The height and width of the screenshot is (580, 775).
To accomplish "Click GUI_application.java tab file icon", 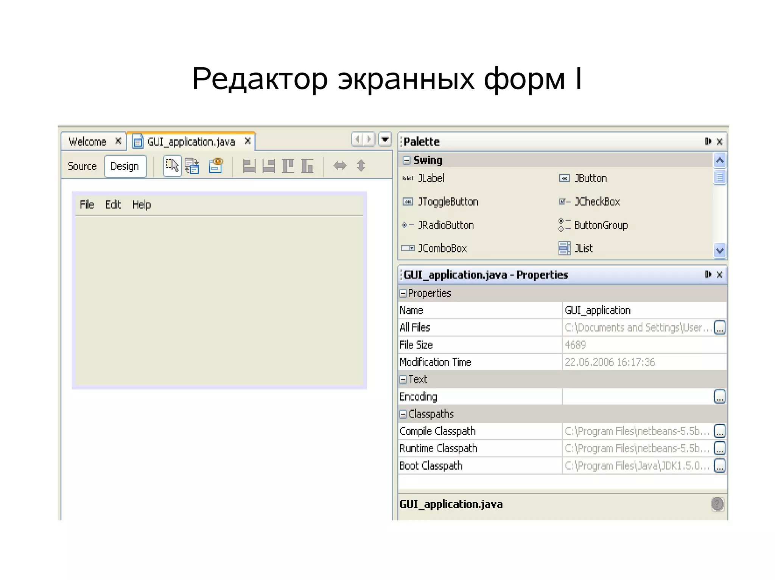I will point(138,142).
